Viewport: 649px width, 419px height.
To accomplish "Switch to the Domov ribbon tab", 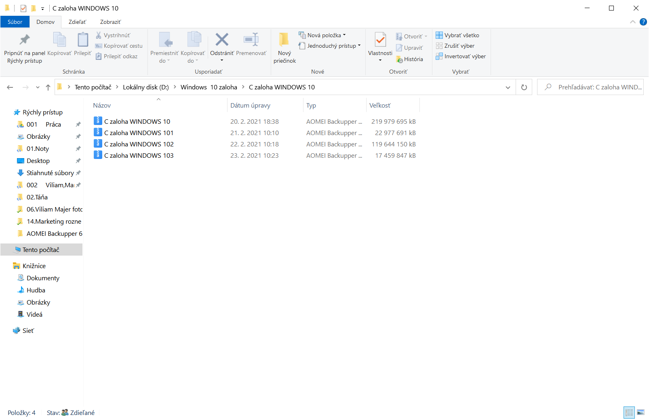I will 45,22.
